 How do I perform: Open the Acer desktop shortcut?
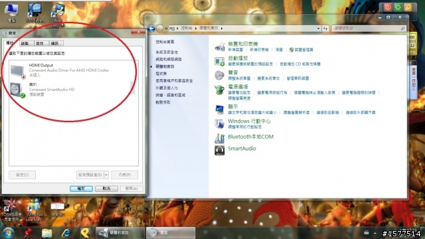pyautogui.click(x=58, y=15)
